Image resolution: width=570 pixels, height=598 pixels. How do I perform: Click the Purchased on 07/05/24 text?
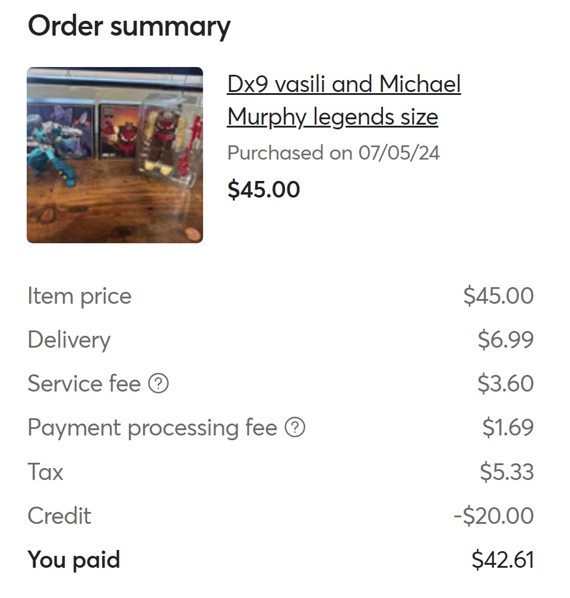tap(333, 153)
